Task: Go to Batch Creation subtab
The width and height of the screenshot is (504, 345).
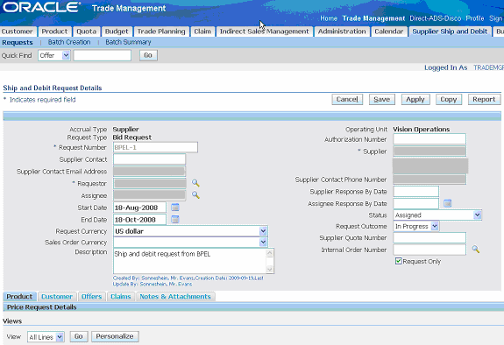Action: click(x=69, y=42)
